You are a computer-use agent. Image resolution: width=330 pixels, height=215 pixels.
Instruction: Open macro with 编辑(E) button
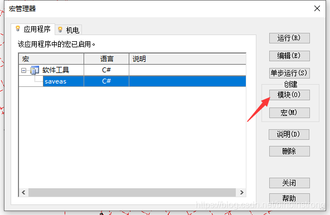point(289,56)
